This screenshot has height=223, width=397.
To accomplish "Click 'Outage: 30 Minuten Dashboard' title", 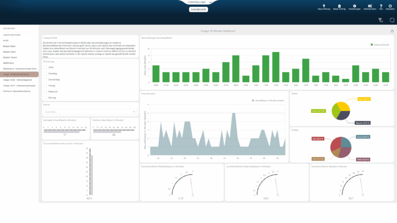I will coord(218,31).
